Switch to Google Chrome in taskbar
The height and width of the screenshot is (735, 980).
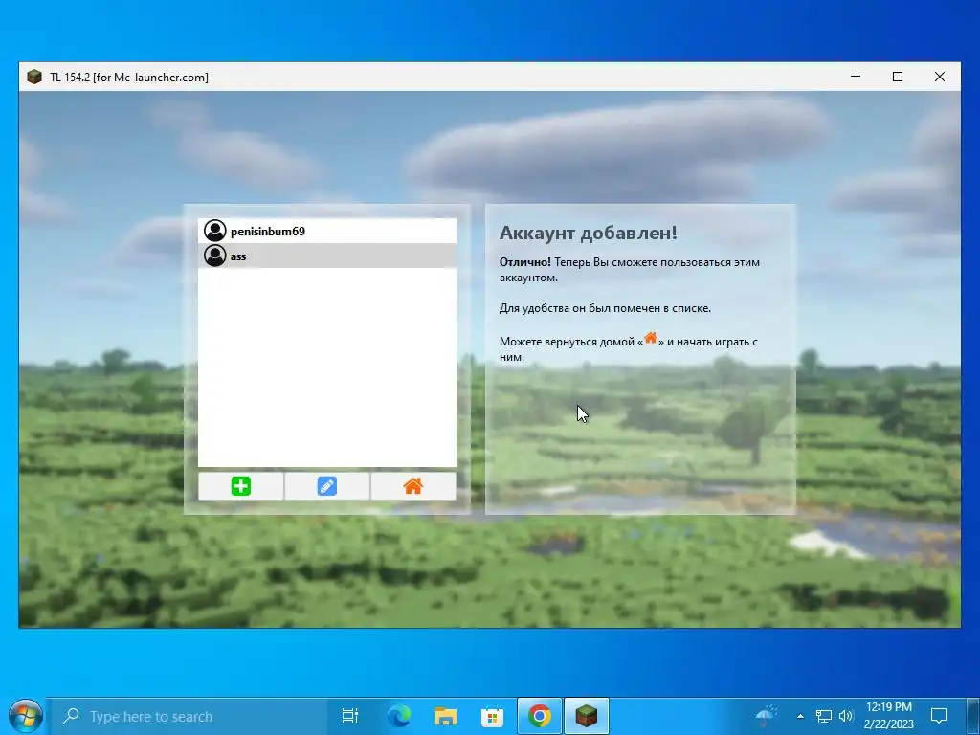click(x=540, y=716)
